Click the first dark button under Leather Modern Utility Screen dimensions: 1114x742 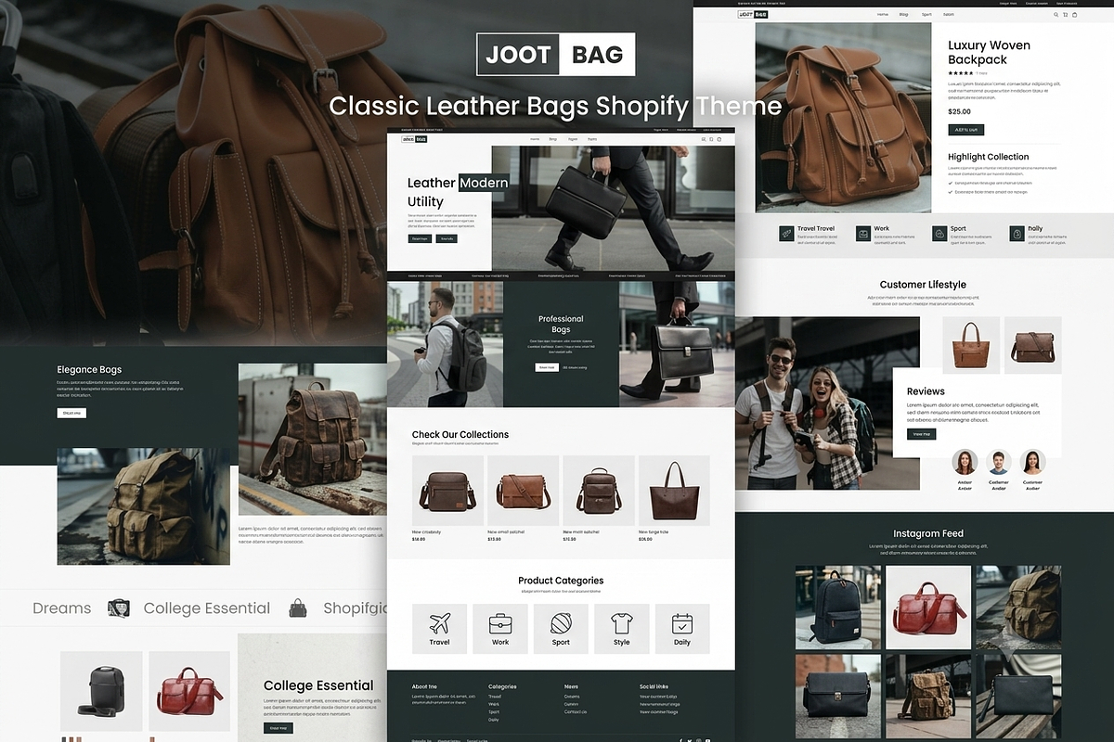pyautogui.click(x=420, y=238)
